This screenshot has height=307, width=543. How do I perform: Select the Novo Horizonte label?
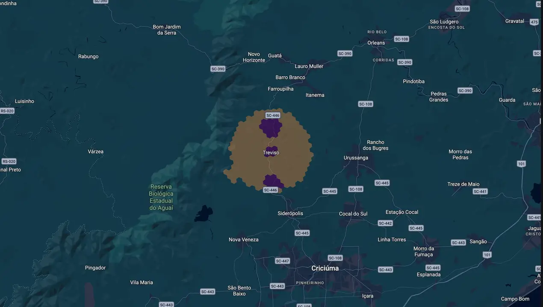254,57
